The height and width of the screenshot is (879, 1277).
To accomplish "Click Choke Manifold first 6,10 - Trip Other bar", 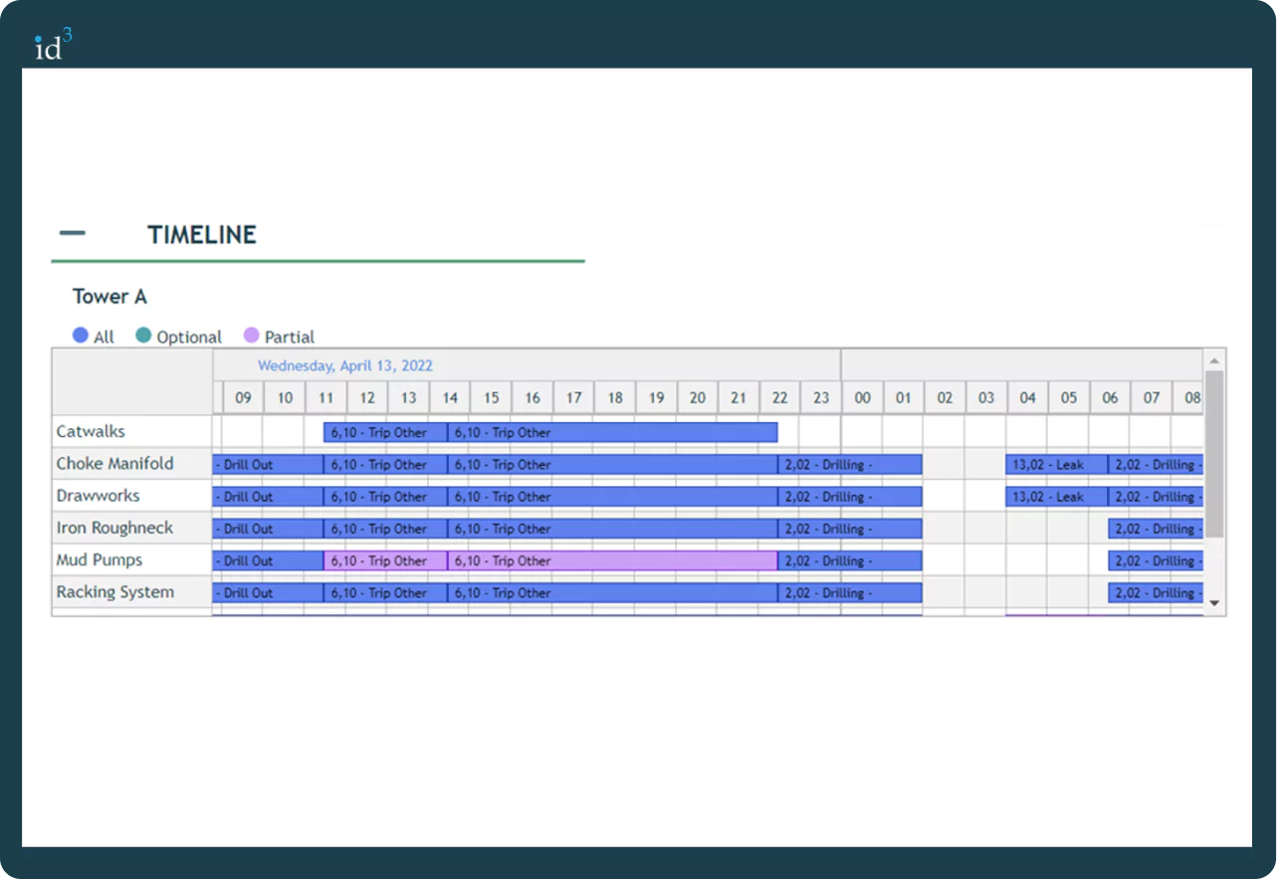I will [385, 464].
